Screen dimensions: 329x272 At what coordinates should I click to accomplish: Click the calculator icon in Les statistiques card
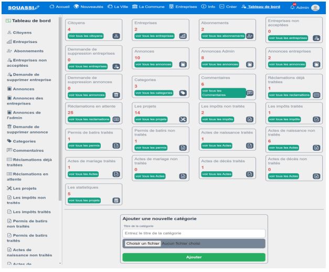[x=116, y=200]
